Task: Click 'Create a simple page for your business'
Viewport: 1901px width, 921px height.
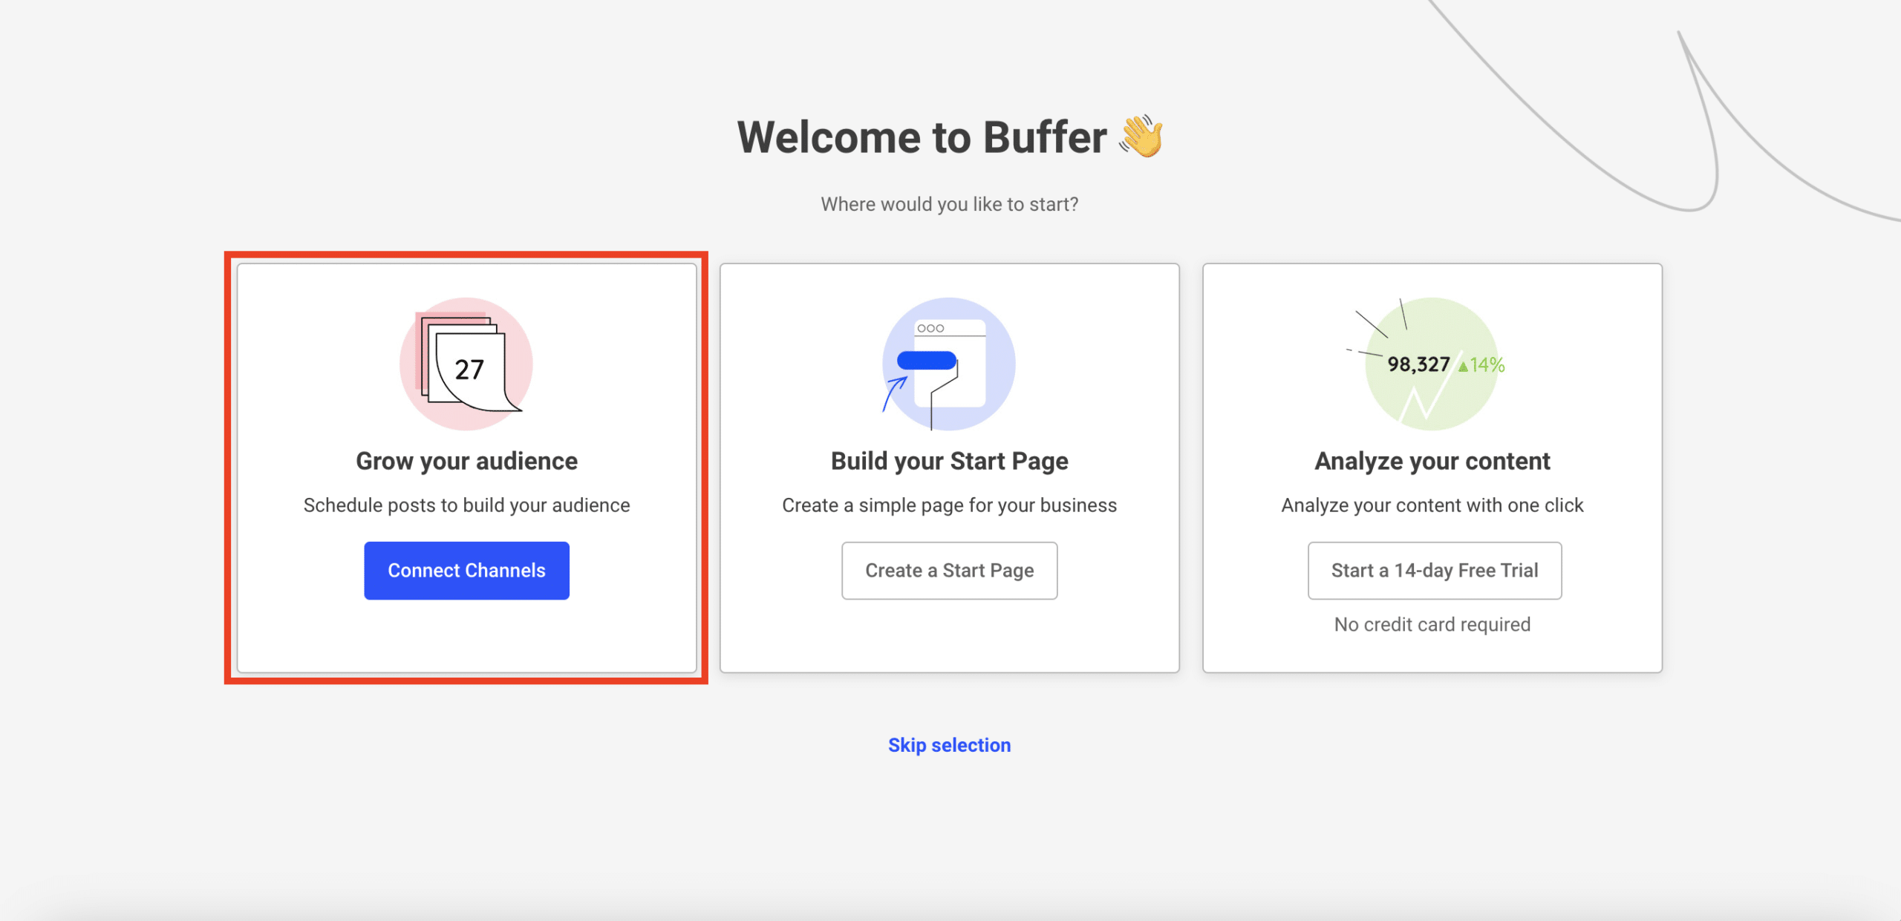Action: coord(949,505)
